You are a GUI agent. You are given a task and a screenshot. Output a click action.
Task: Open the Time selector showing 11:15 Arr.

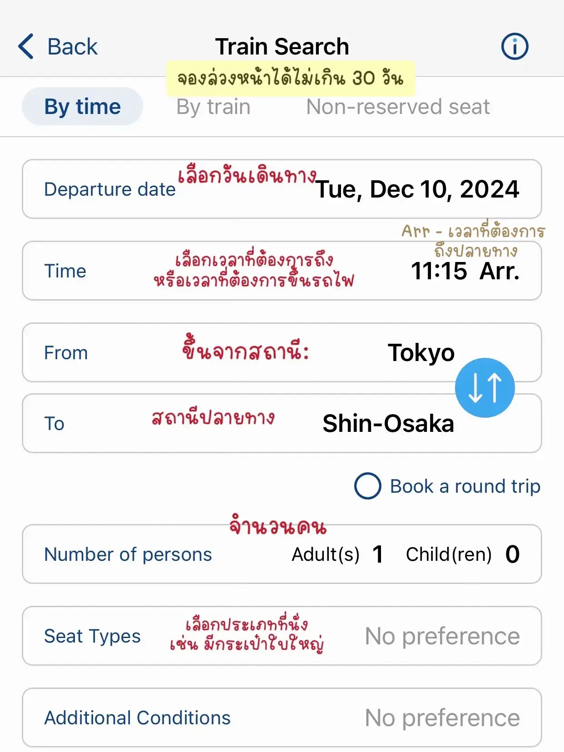(282, 271)
